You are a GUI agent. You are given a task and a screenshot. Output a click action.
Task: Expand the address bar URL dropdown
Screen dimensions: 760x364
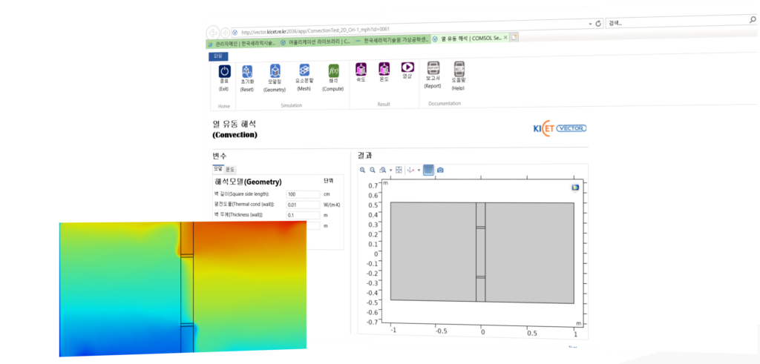click(589, 24)
